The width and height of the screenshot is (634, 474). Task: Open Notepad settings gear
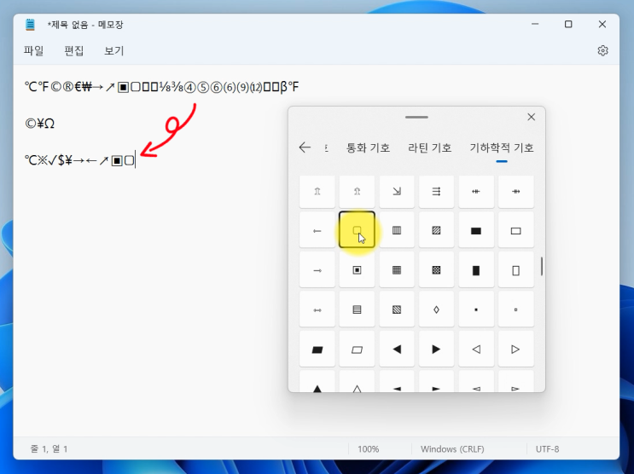tap(602, 50)
